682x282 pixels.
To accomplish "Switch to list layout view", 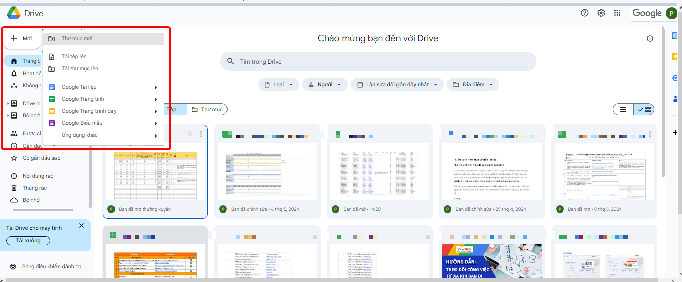I will tap(623, 109).
